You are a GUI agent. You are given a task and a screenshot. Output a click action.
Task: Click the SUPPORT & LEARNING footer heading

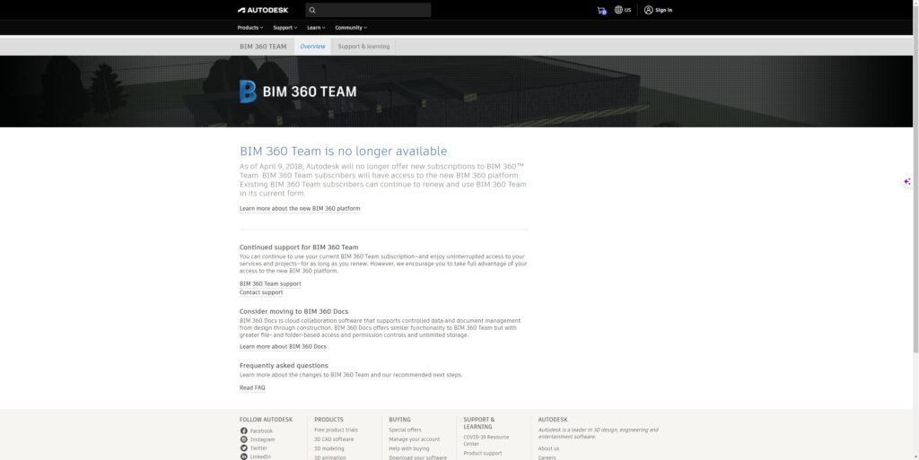point(479,423)
